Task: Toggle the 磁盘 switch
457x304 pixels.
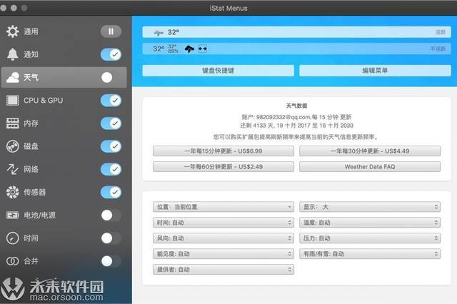Action: 111,146
